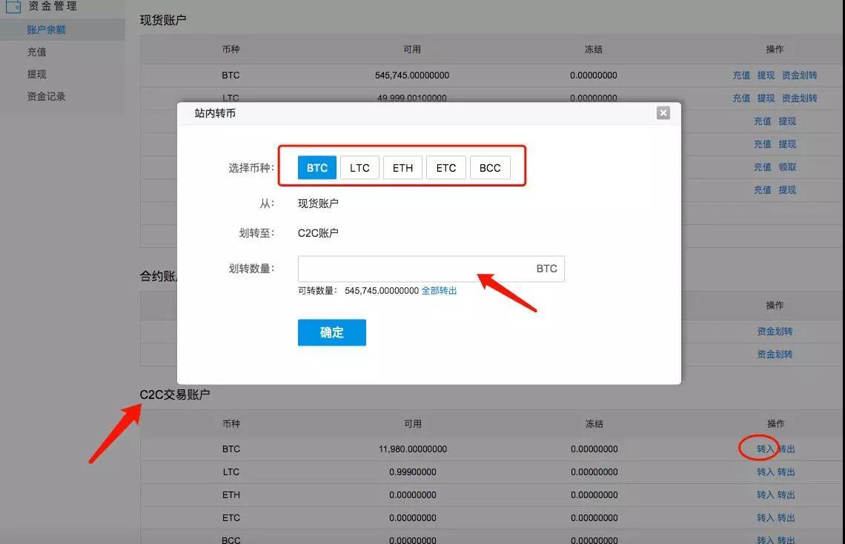
Task: Select ETH coin in dialog
Action: 402,168
